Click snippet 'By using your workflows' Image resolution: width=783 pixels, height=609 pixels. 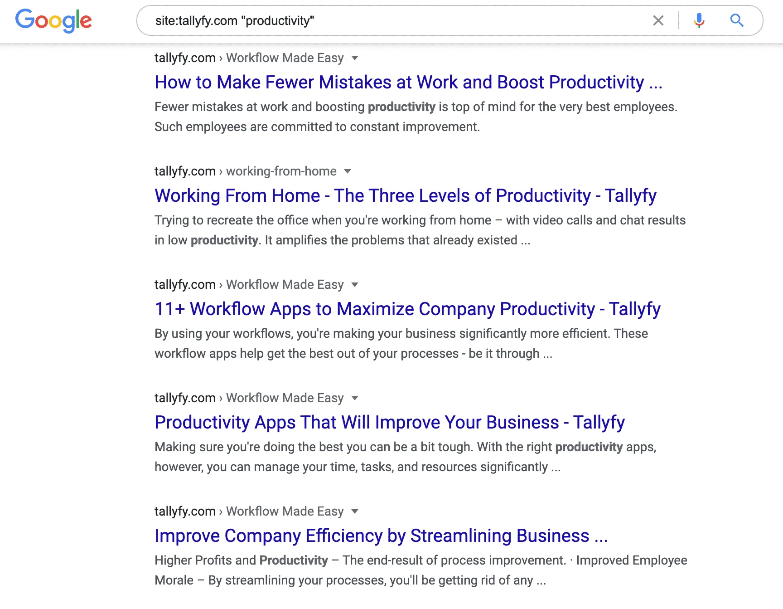click(401, 344)
